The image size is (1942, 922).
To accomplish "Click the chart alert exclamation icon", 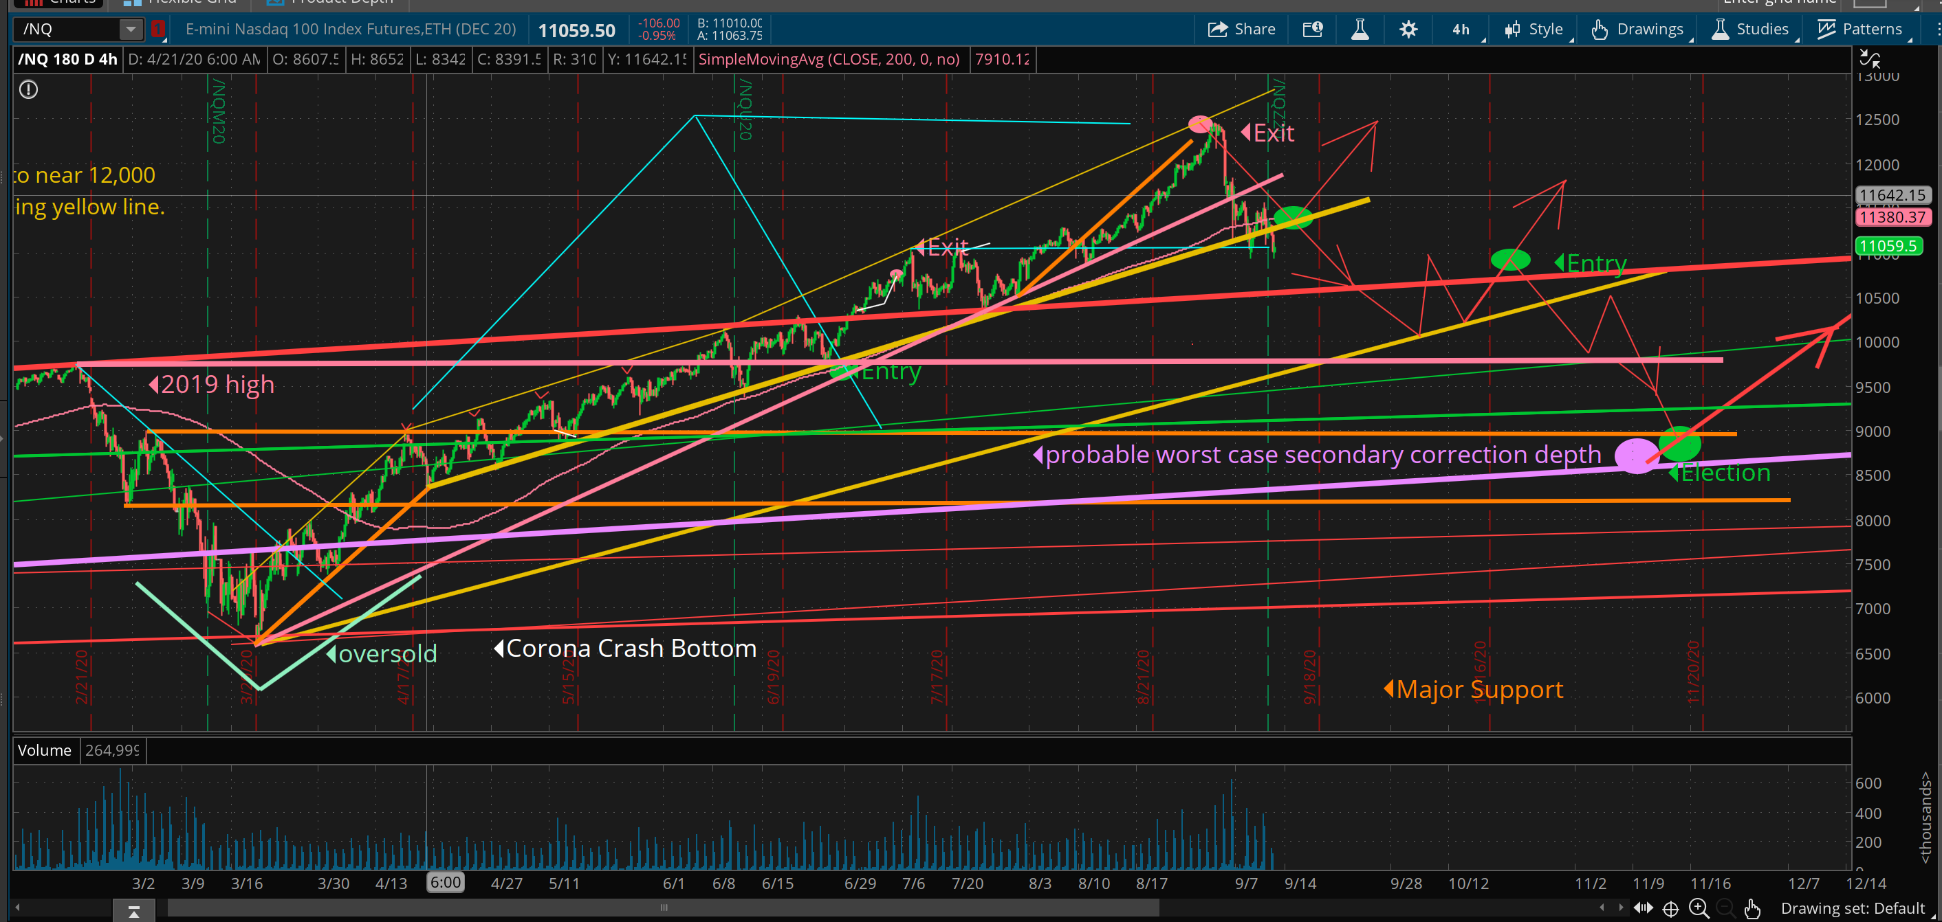I will click(29, 89).
